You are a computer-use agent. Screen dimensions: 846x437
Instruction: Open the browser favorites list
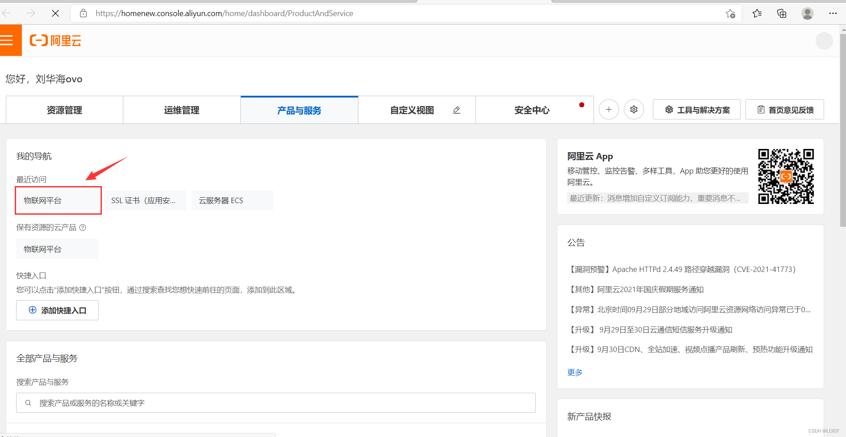coord(757,13)
